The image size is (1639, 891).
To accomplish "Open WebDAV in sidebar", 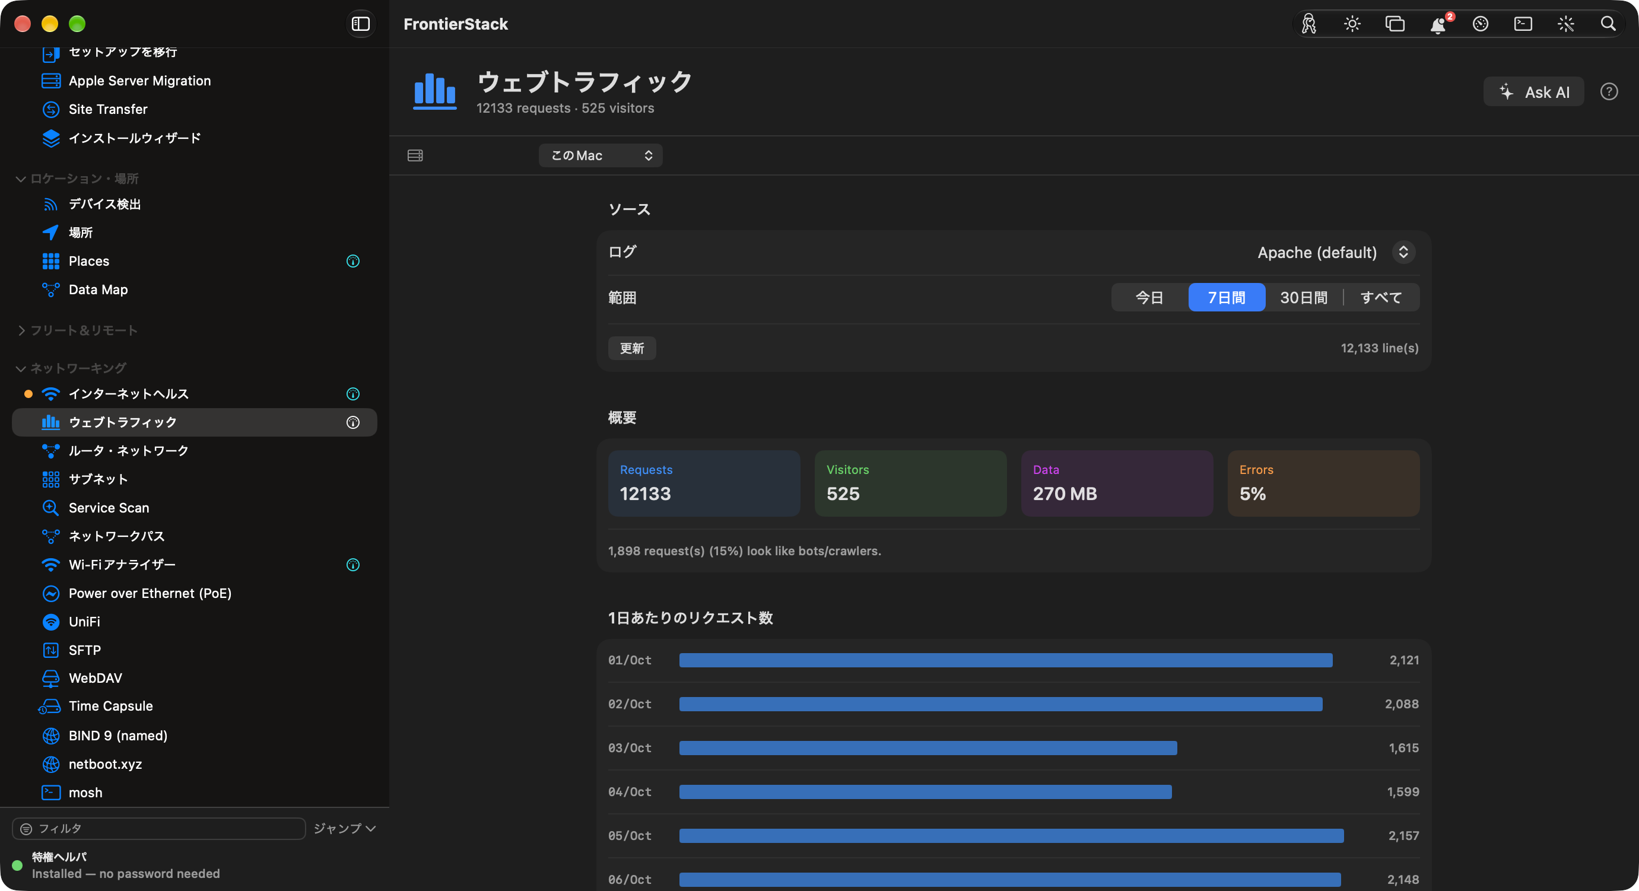I will point(195,679).
